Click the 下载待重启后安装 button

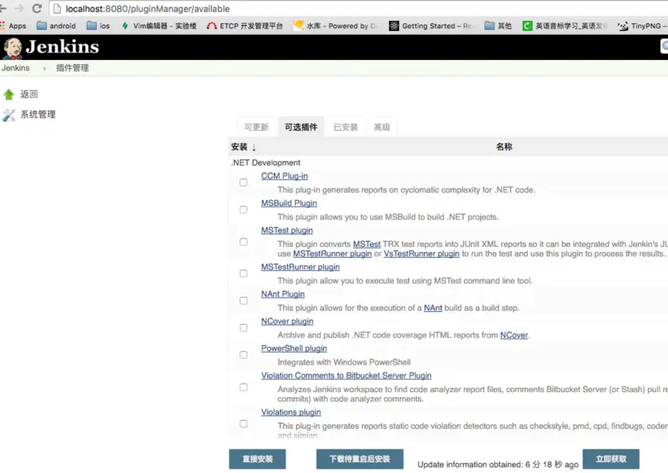pyautogui.click(x=360, y=459)
